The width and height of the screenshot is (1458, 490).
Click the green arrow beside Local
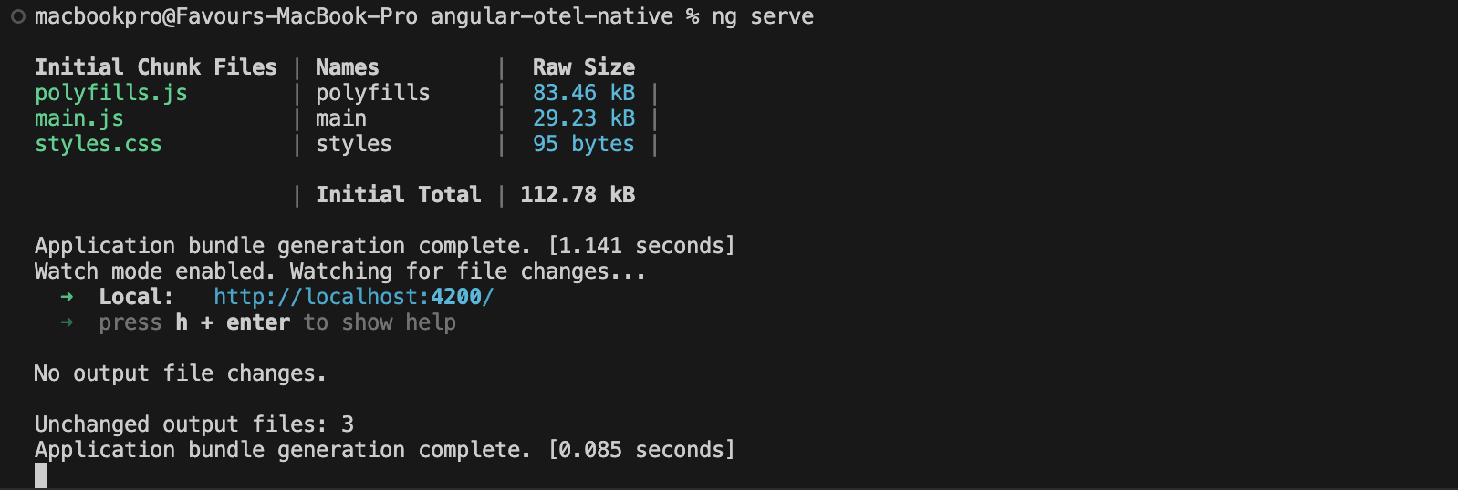click(67, 297)
